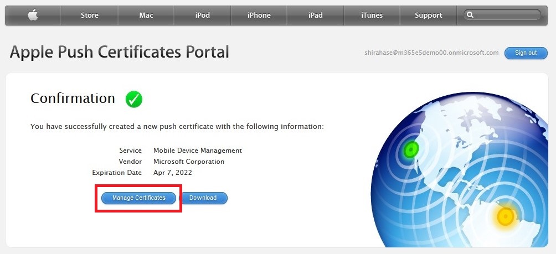Click the Manage Certificates button

pos(138,198)
